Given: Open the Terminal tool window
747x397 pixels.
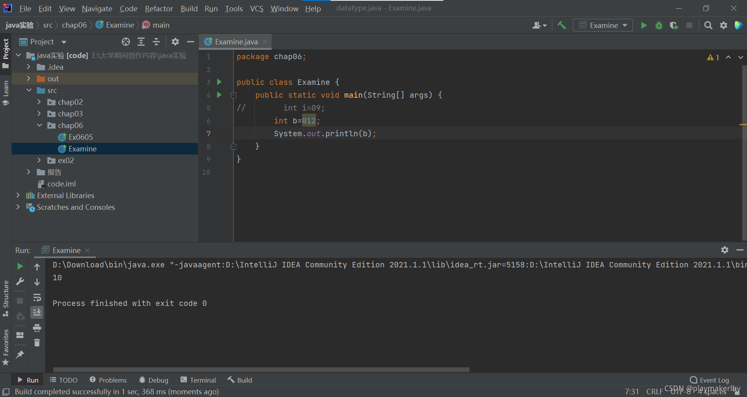Looking at the screenshot, I should tap(198, 380).
